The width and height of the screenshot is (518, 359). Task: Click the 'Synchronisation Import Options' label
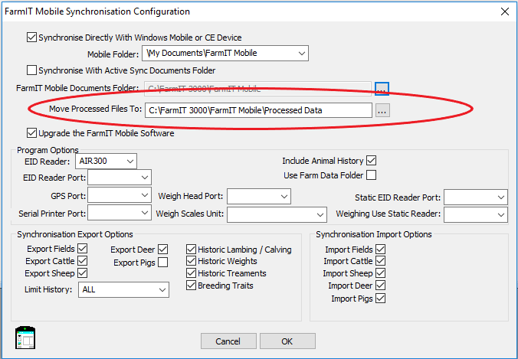[374, 234]
